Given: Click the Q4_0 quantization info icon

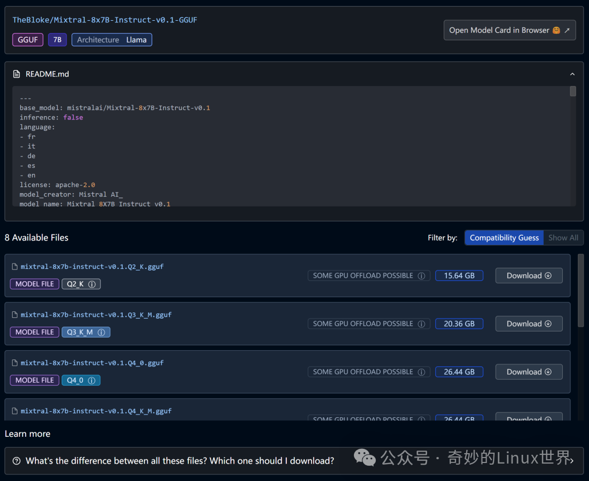Looking at the screenshot, I should [x=92, y=380].
